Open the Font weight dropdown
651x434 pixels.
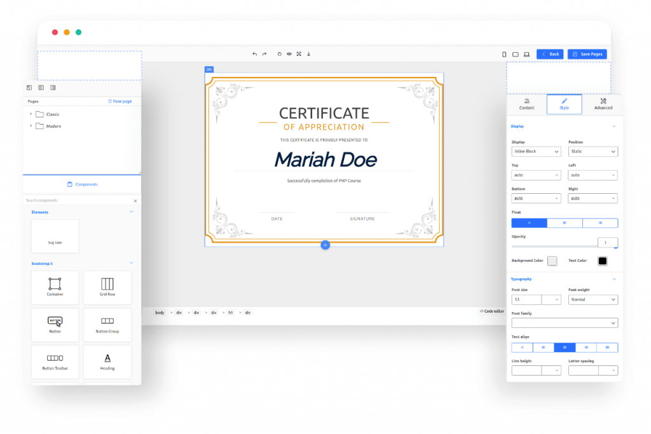point(593,299)
